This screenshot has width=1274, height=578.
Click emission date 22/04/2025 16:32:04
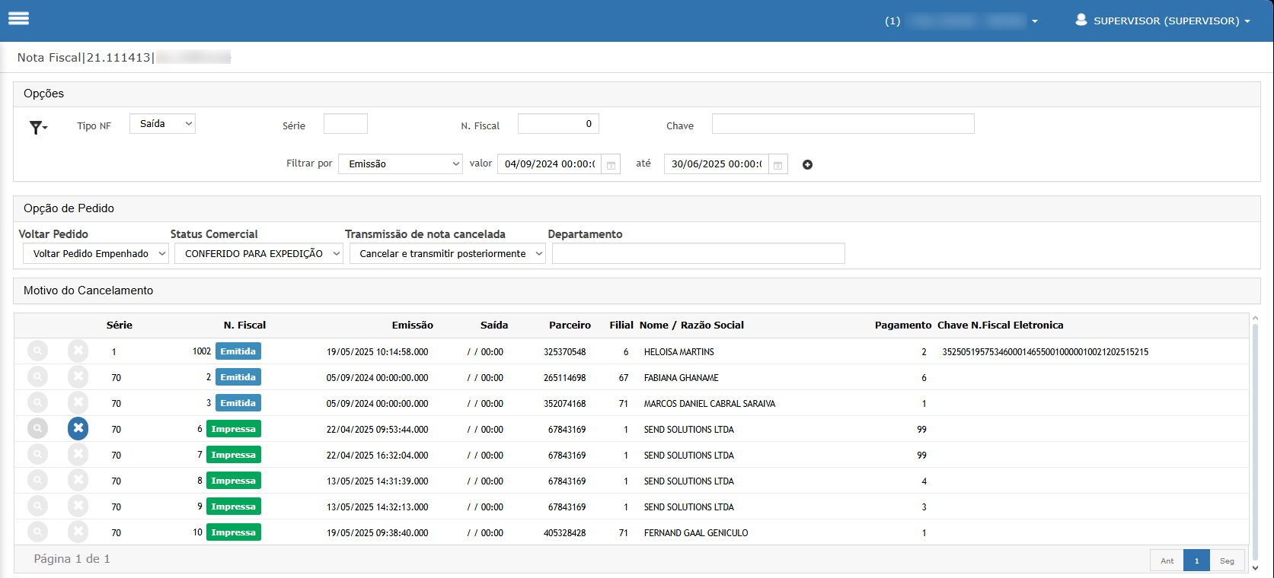377,455
